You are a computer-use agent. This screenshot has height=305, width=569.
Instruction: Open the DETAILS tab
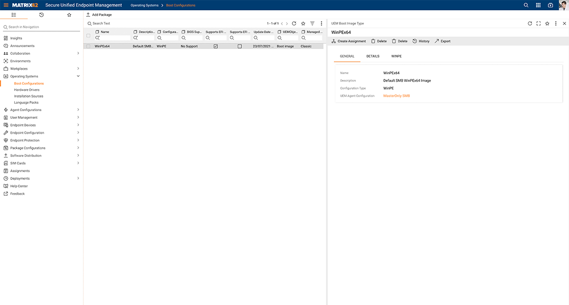[x=373, y=56]
